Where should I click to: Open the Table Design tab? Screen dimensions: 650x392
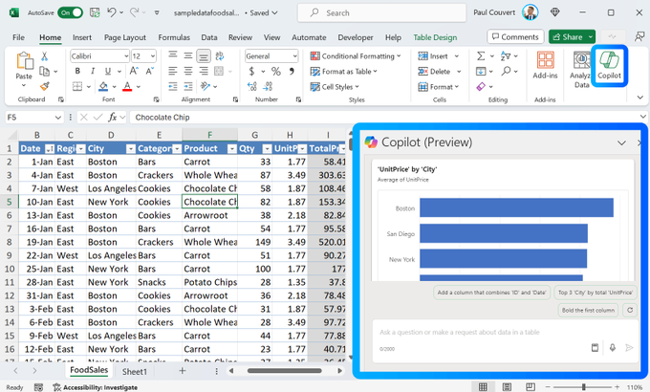435,37
